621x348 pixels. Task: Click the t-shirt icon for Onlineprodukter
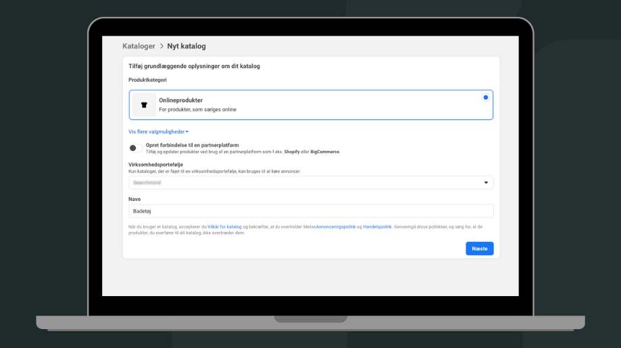(x=143, y=105)
